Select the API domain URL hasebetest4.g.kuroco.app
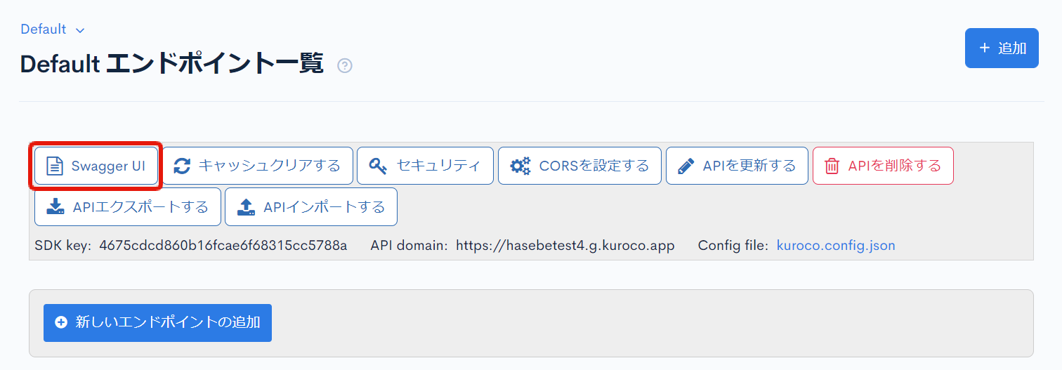Image resolution: width=1062 pixels, height=370 pixels. (565, 246)
